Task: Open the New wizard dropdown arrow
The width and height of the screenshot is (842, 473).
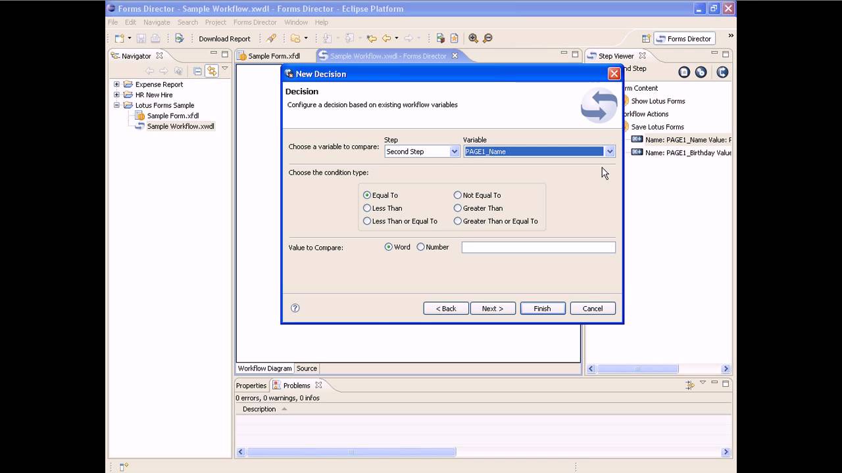Action: (130, 39)
